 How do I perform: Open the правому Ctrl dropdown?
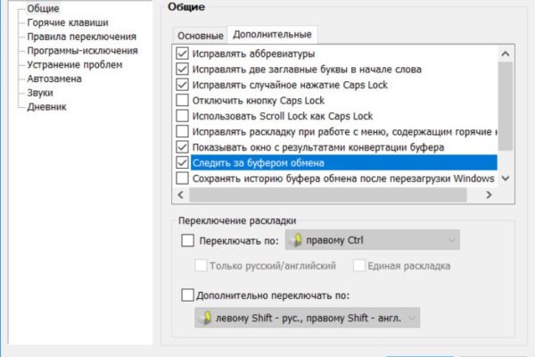click(x=371, y=239)
